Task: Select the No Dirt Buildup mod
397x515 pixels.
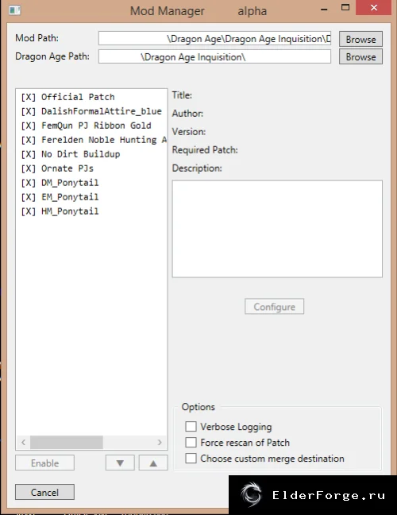Action: point(70,154)
